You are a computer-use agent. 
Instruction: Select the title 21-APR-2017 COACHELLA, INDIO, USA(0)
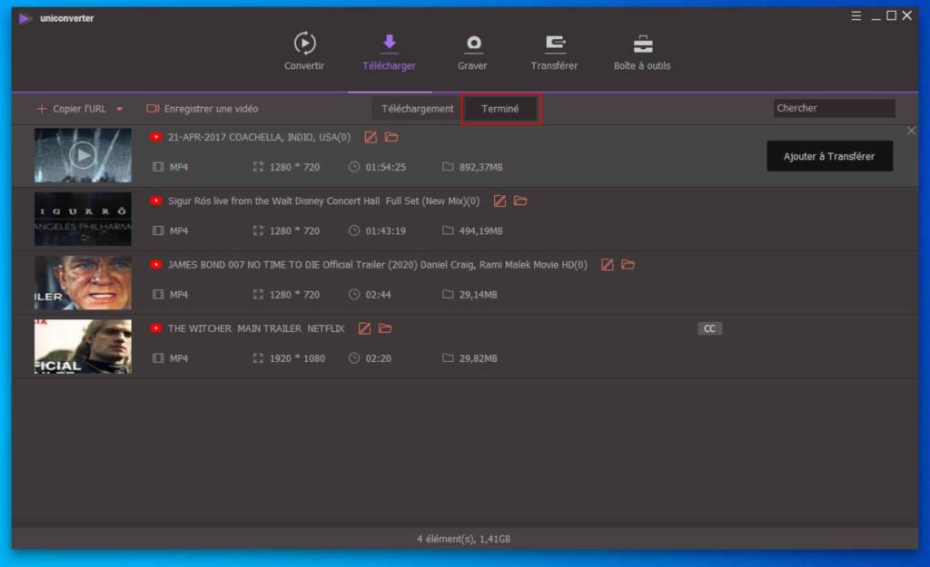coord(259,138)
